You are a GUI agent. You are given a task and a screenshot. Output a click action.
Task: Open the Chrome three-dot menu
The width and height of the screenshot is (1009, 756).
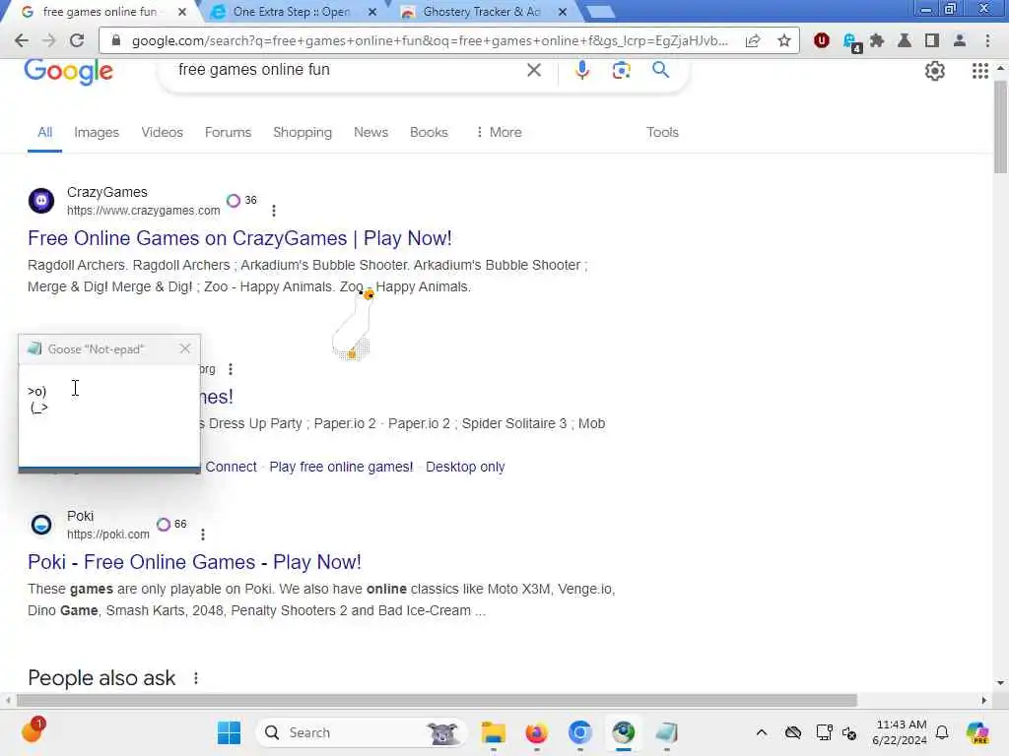(x=987, y=40)
